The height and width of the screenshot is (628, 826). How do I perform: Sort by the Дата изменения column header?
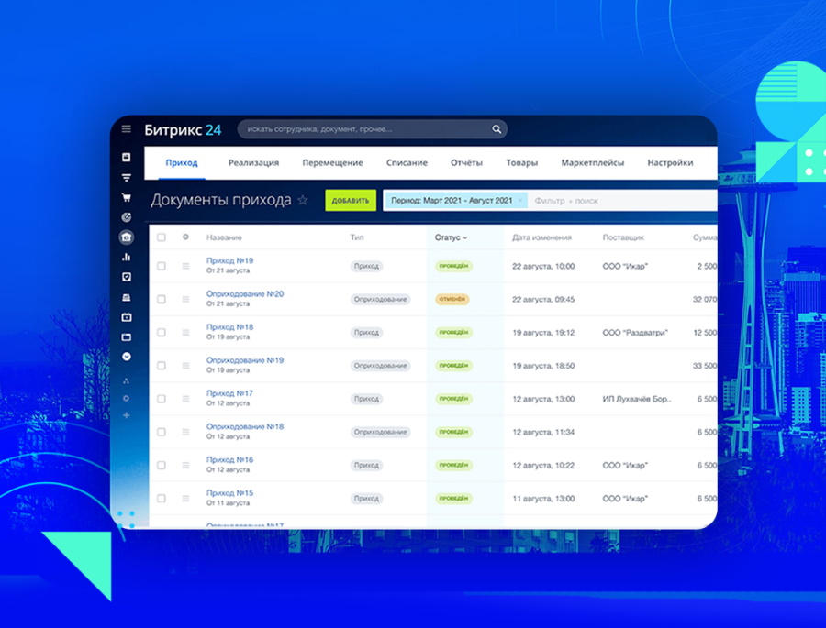coord(541,237)
